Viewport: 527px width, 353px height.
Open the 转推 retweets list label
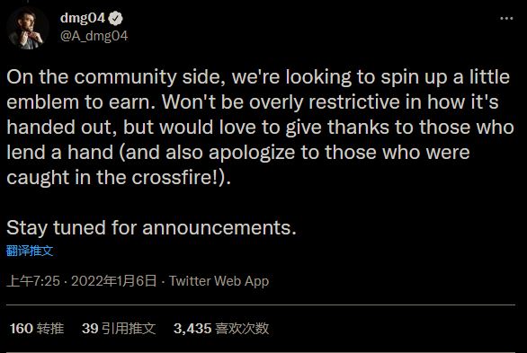pos(50,328)
